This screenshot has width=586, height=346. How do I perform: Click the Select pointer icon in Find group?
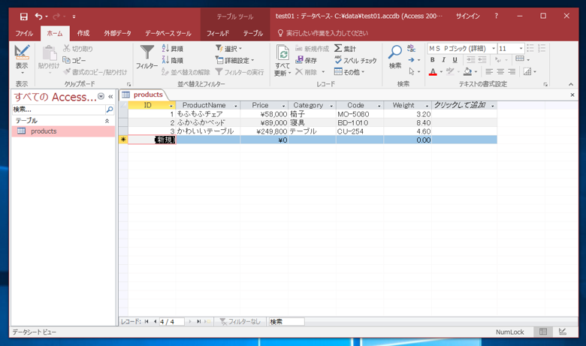click(x=412, y=71)
